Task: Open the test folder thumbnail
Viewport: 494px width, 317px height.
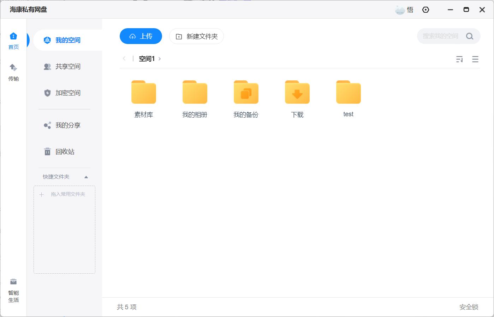Action: [348, 92]
